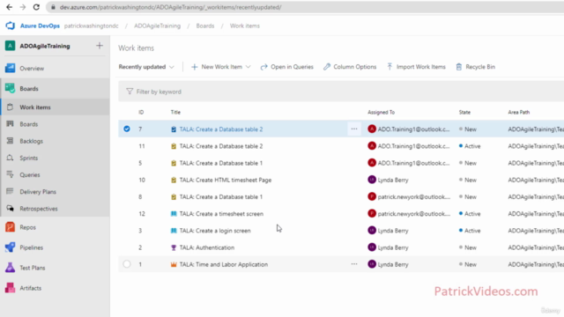Click the Backlogs icon in sidebar

[10, 141]
